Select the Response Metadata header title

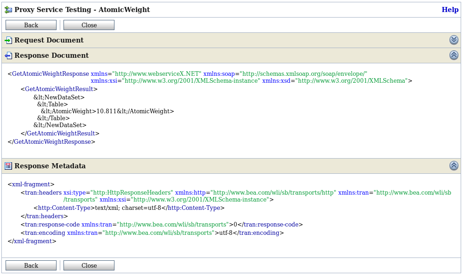(50, 166)
